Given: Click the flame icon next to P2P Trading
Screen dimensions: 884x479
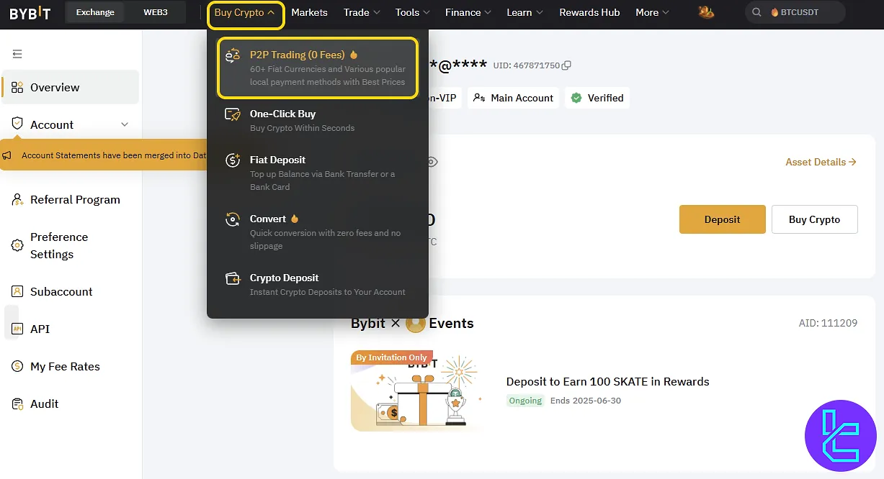Looking at the screenshot, I should [354, 55].
